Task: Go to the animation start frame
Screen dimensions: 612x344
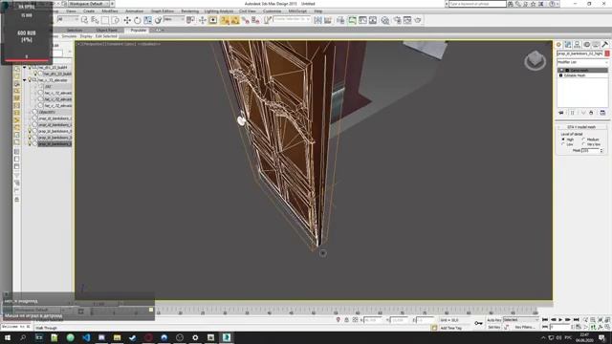Action: [x=545, y=320]
